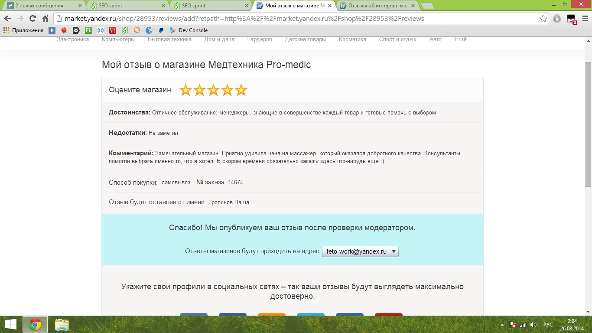
Task: Open the stop-hand extension icon
Action: point(557,19)
